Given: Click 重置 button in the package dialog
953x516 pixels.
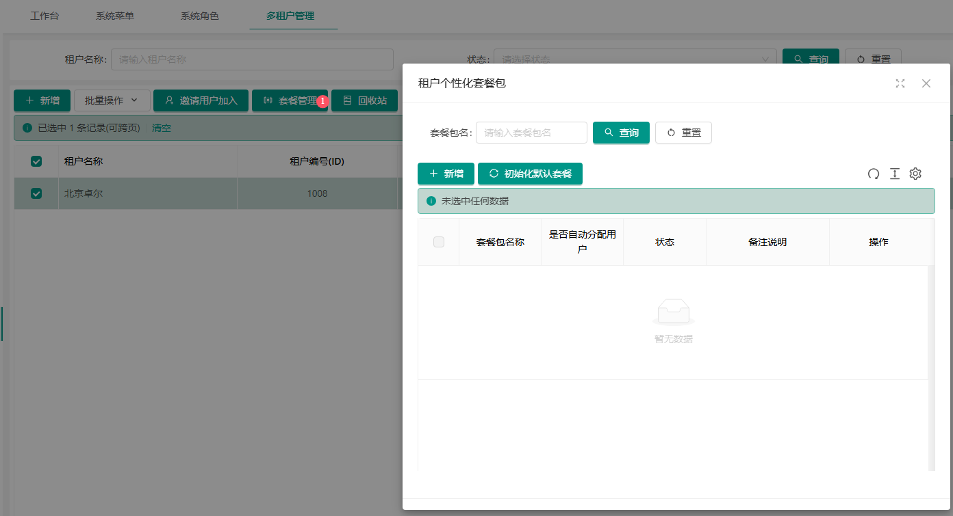Looking at the screenshot, I should point(683,133).
